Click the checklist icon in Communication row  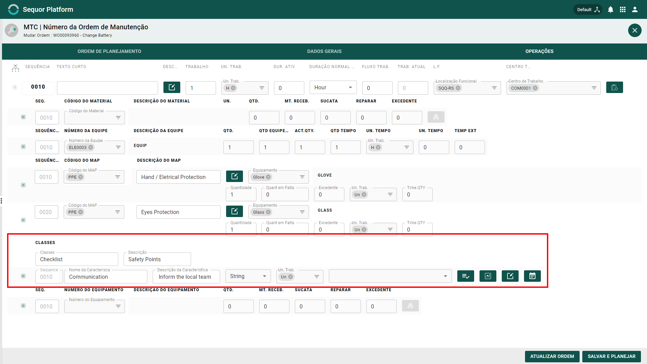(x=466, y=276)
